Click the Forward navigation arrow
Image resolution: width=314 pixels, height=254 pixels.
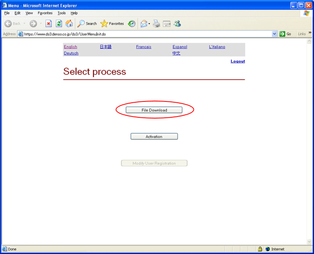pos(33,24)
